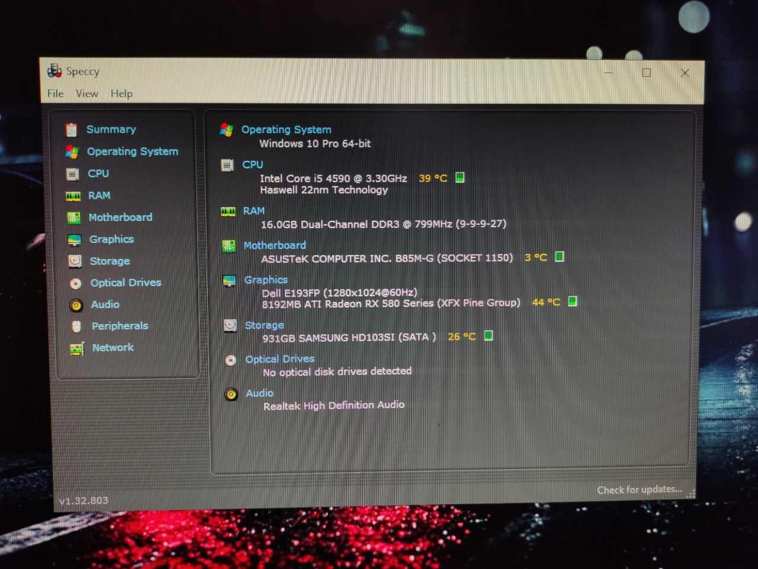Screen dimensions: 758x569
Task: Click the Audio speaker icon in sidebar
Action: (x=76, y=306)
